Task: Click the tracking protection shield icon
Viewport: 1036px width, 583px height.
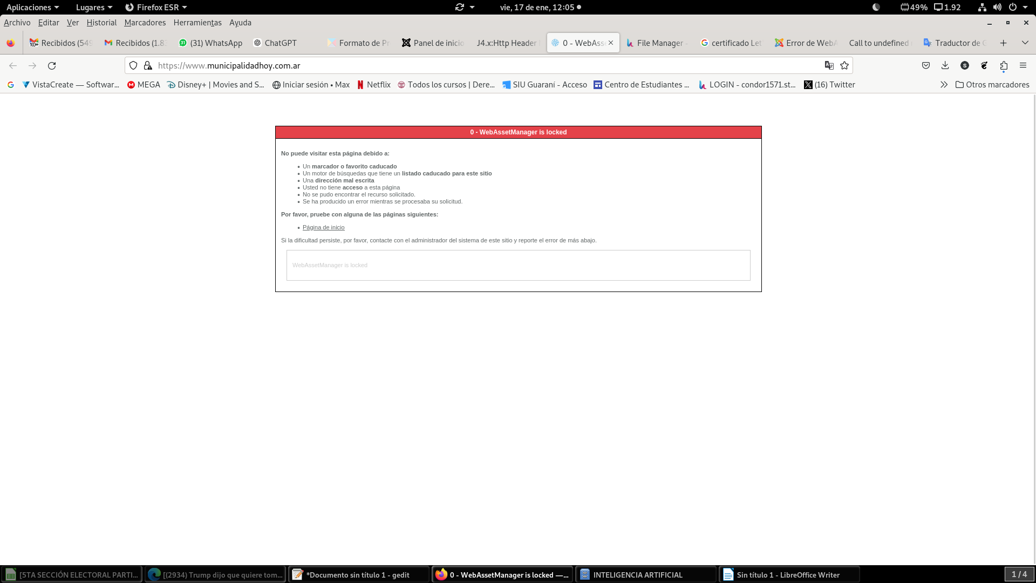Action: coord(133,65)
